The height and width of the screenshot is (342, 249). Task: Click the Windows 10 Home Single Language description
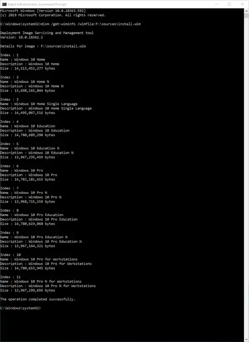pos(46,108)
